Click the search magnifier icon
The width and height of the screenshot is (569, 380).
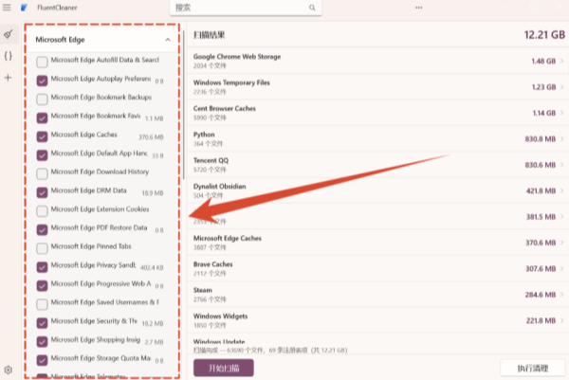[x=312, y=8]
